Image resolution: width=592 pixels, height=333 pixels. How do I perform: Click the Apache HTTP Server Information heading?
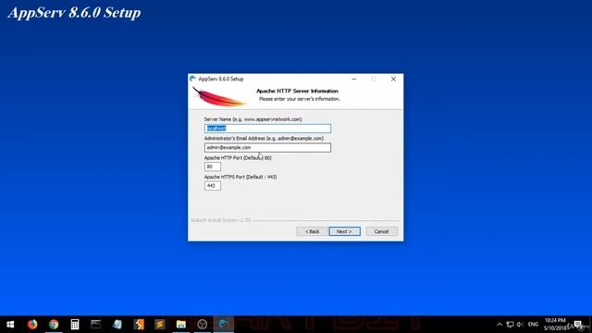tap(297, 91)
